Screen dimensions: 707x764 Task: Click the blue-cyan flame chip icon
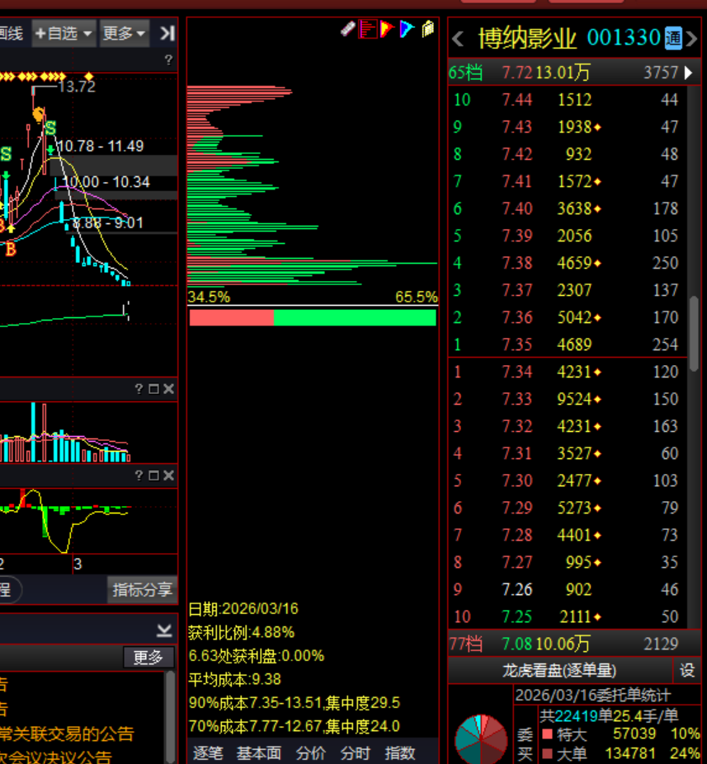point(407,29)
